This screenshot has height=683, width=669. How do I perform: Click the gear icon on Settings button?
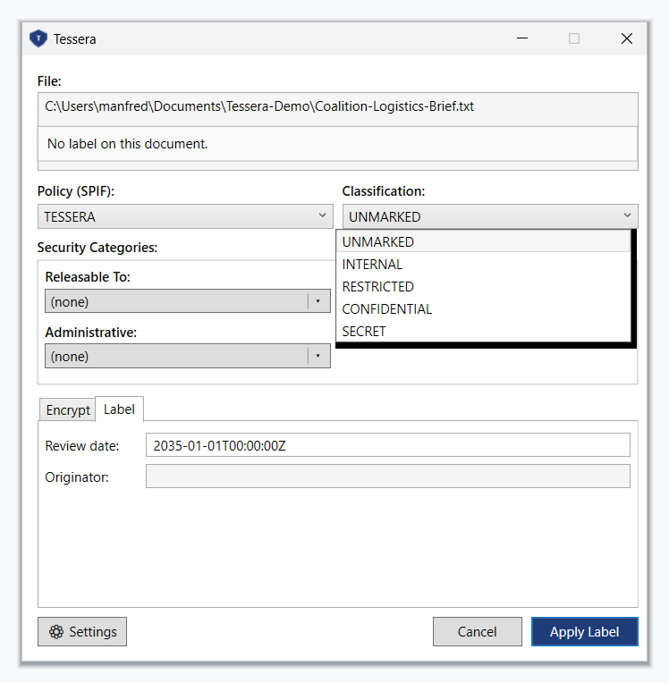pos(55,632)
